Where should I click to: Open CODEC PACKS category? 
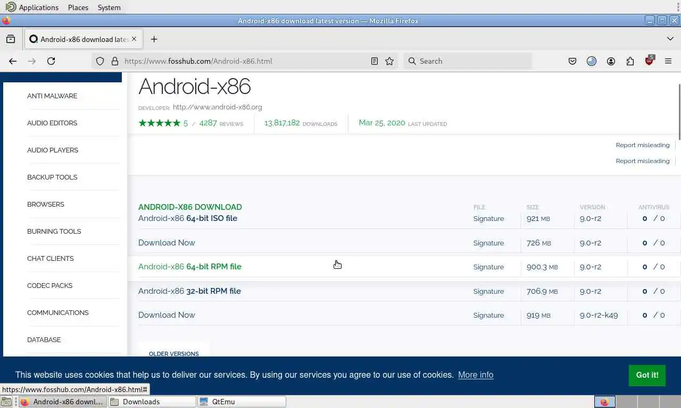(x=49, y=286)
